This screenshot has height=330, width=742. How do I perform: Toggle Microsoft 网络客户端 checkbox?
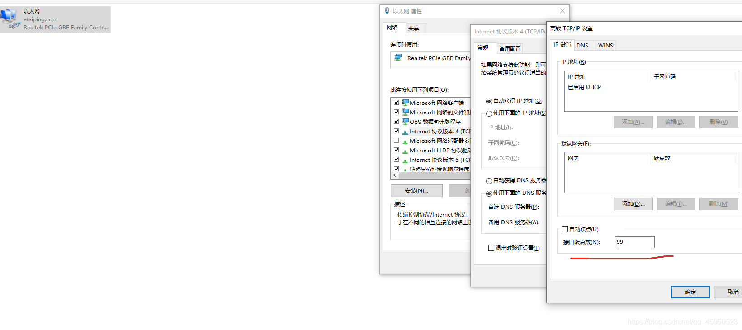pos(396,103)
